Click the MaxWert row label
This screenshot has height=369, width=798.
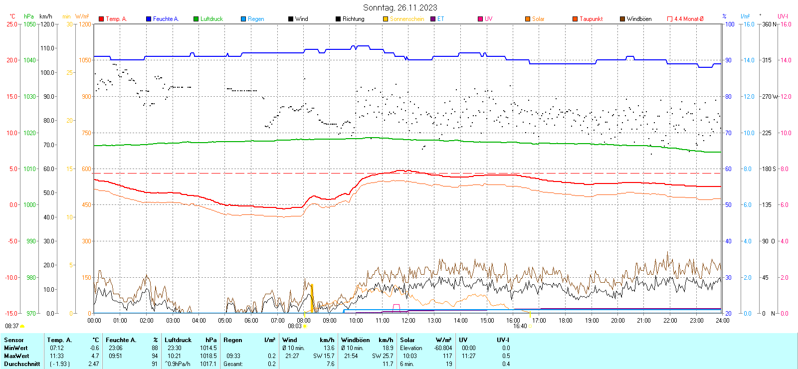tap(16, 356)
